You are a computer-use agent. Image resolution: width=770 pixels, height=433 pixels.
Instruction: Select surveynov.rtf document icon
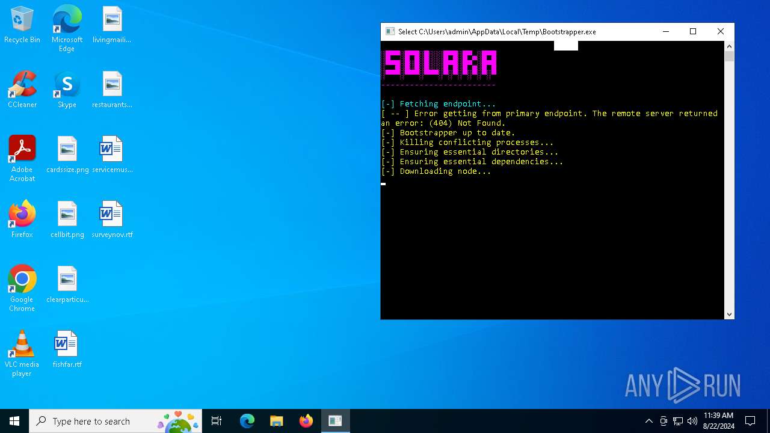112,220
